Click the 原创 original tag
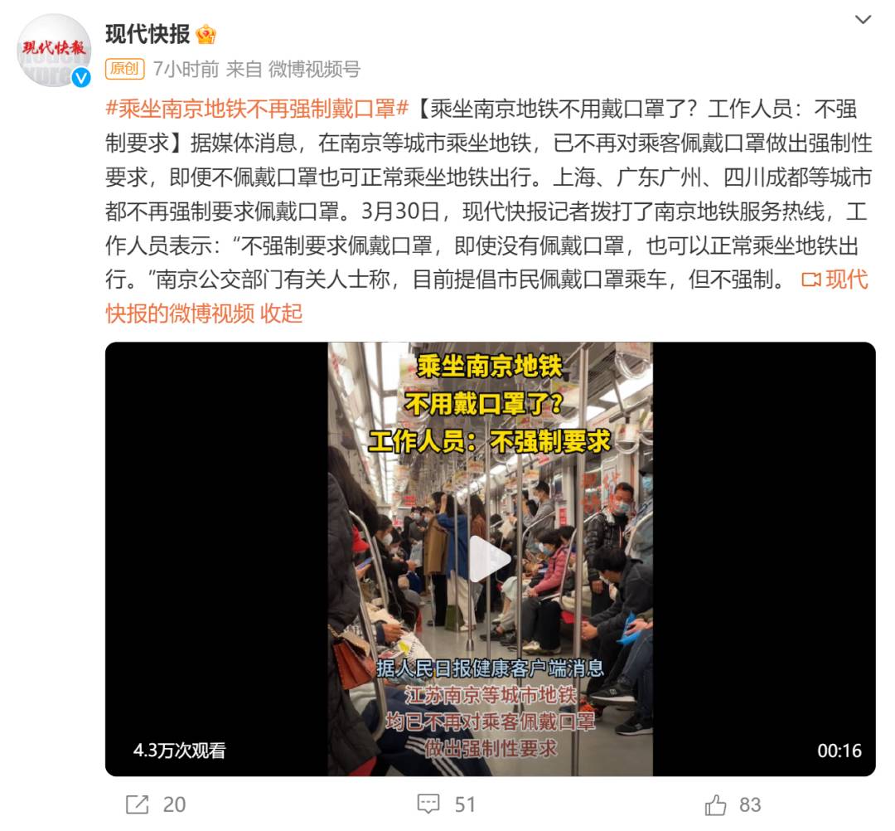895x831 pixels. (x=125, y=69)
